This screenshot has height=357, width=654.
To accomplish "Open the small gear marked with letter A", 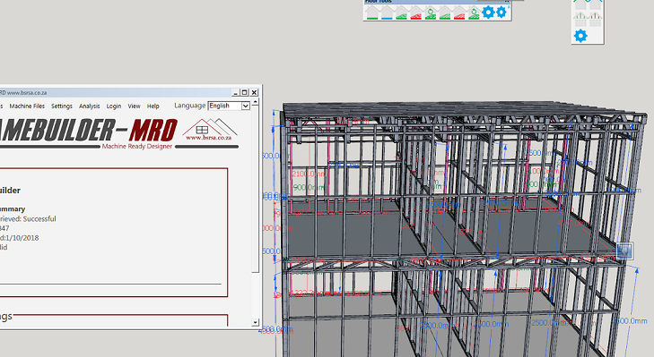I will point(502,12).
